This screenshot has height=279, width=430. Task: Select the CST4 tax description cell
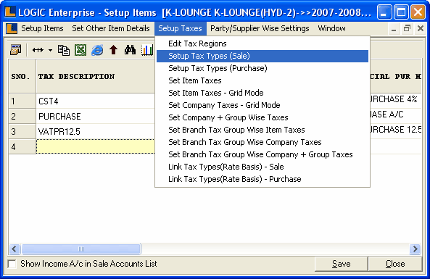click(x=96, y=101)
